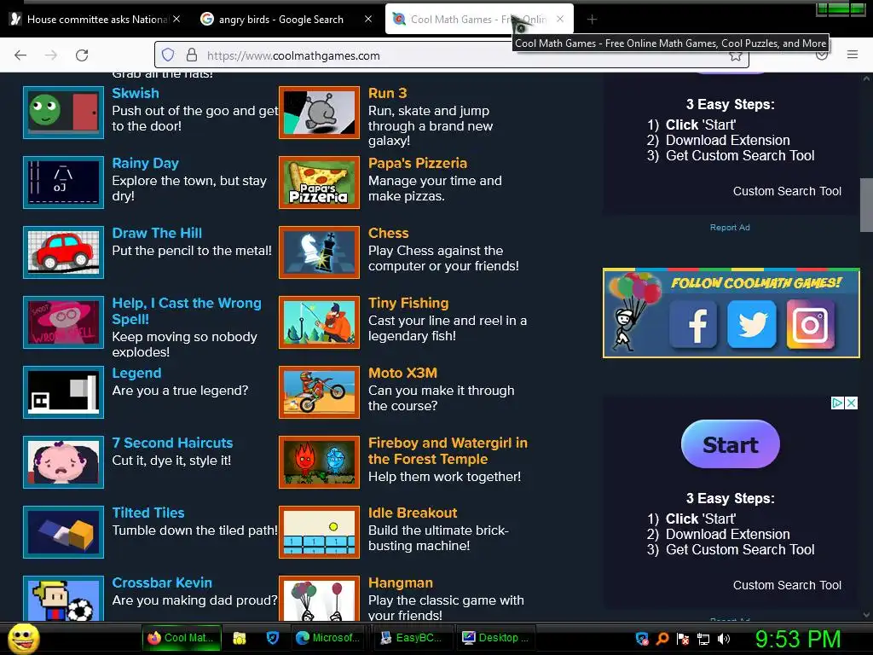873x655 pixels.
Task: Open a new browser tab
Action: 592,20
